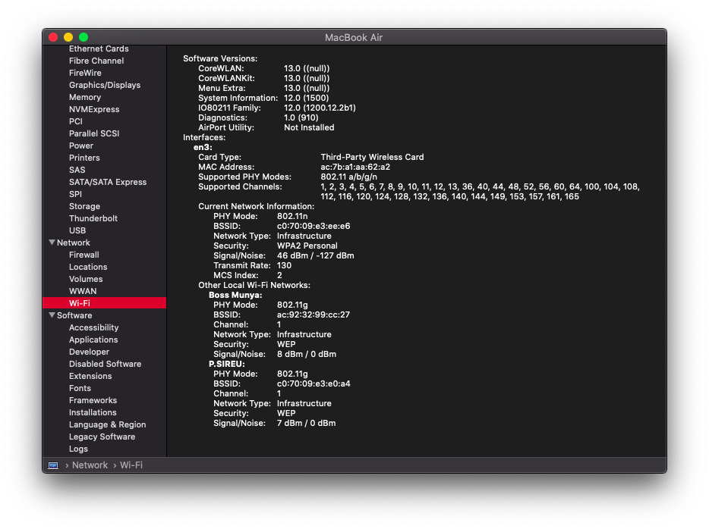Click the Software Versions heading
709x529 pixels.
click(x=220, y=58)
